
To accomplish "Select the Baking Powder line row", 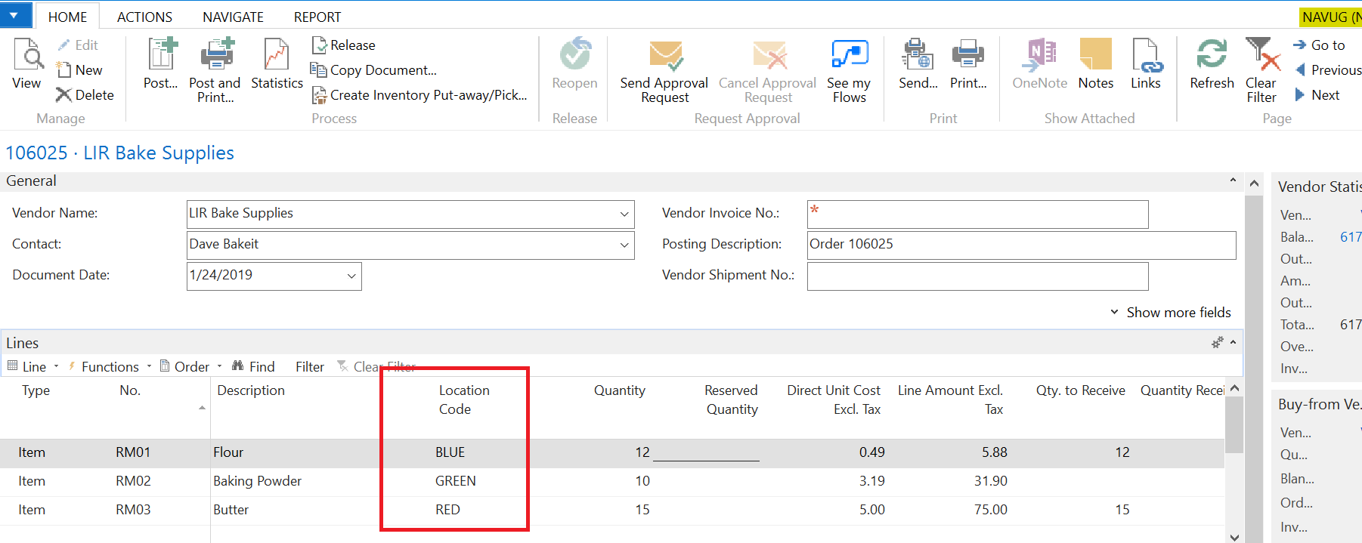I will pyautogui.click(x=257, y=481).
